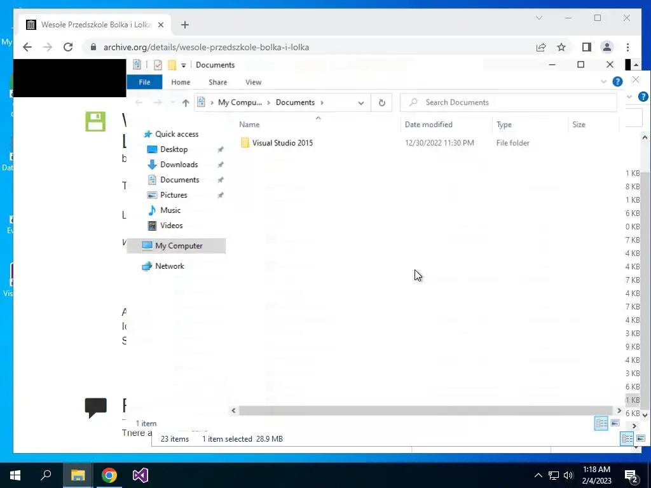This screenshot has width=651, height=488.
Task: Click the Explorer Up one level arrow
Action: pos(186,102)
